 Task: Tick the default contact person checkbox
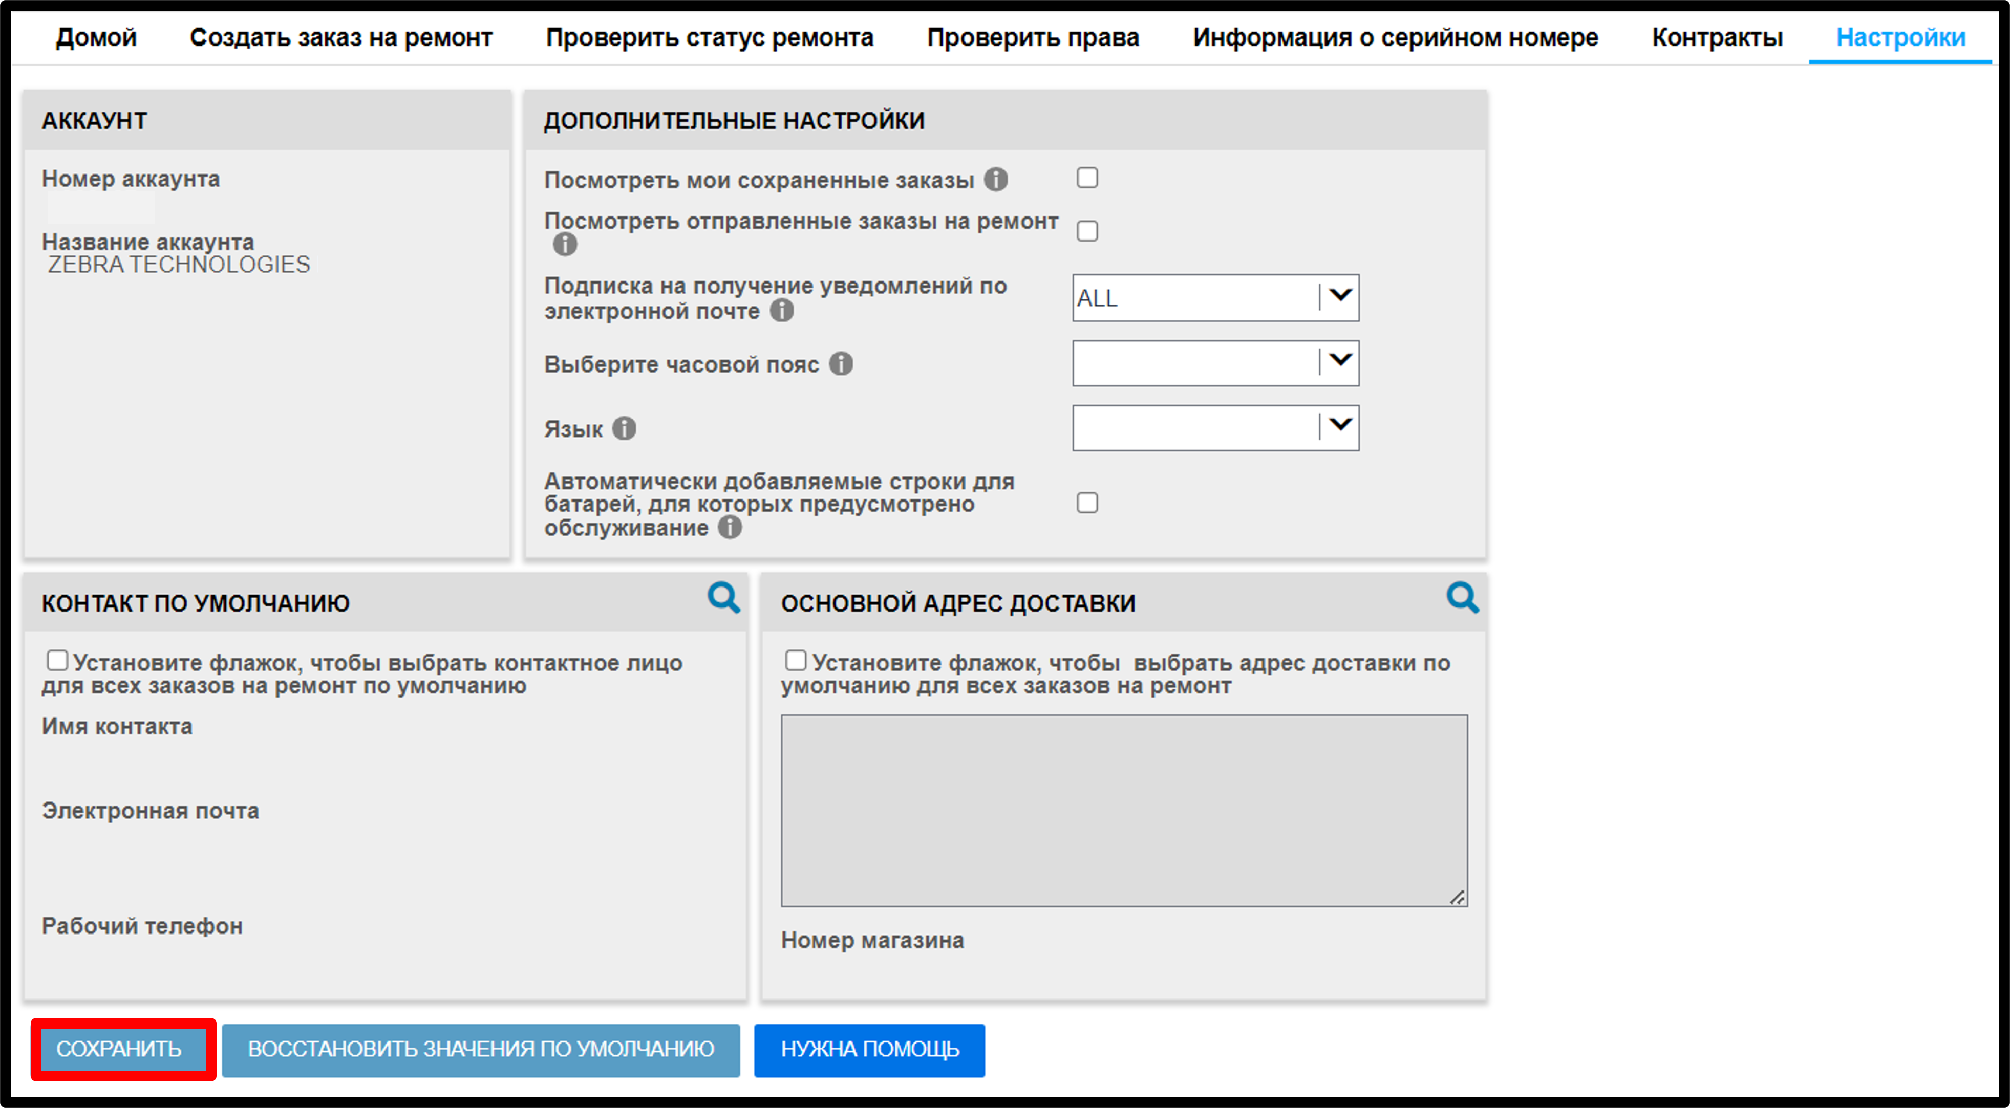click(57, 660)
